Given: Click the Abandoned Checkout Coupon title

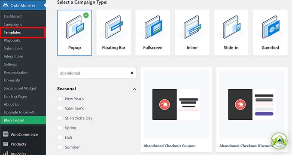Looking at the screenshot, I should 170,146.
